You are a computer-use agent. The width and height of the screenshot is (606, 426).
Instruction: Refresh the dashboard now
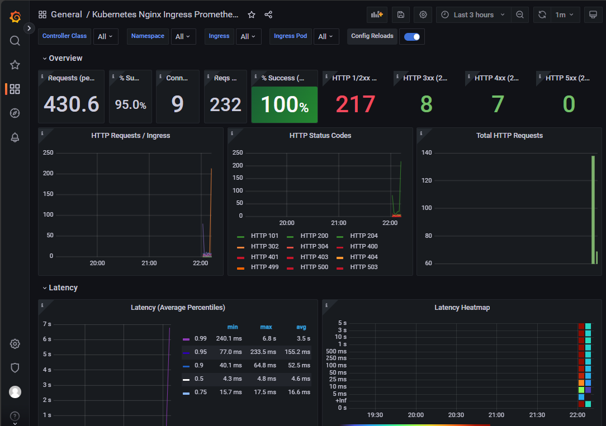tap(542, 15)
